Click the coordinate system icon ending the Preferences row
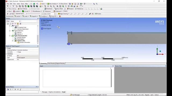This screenshot has height=96, width=172. pos(101,9)
